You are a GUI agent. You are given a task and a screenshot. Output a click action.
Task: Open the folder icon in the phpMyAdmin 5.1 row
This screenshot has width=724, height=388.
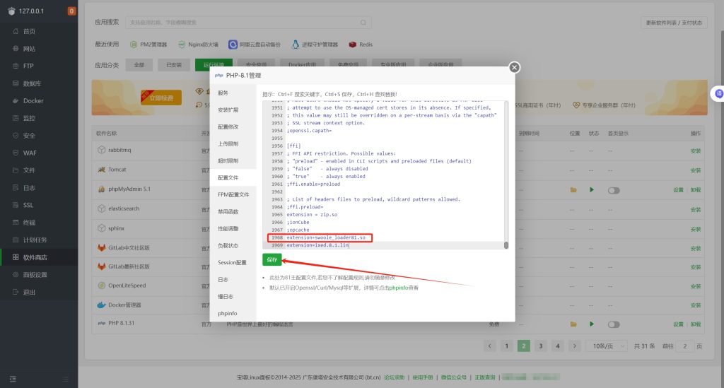point(573,189)
